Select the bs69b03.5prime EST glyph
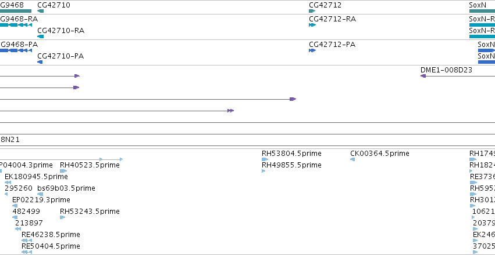This screenshot has height=255, width=495. coord(40,194)
